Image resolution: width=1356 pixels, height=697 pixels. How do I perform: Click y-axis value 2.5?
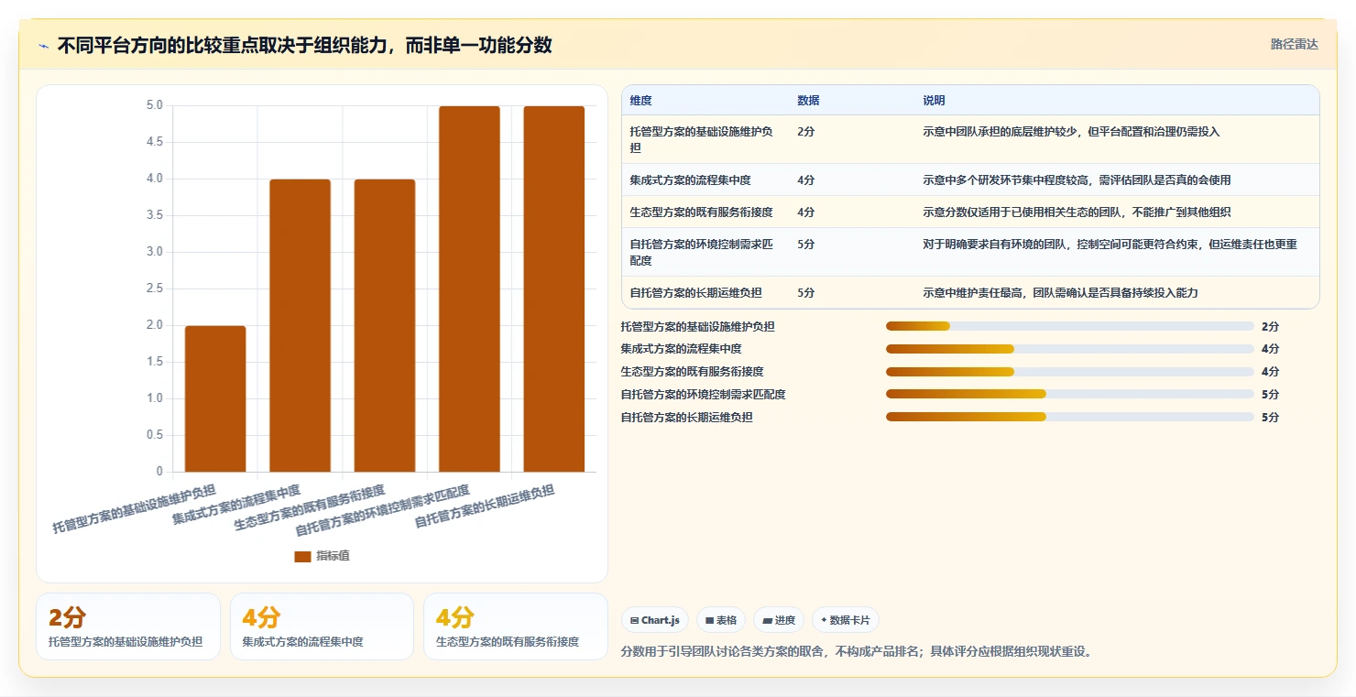point(154,289)
